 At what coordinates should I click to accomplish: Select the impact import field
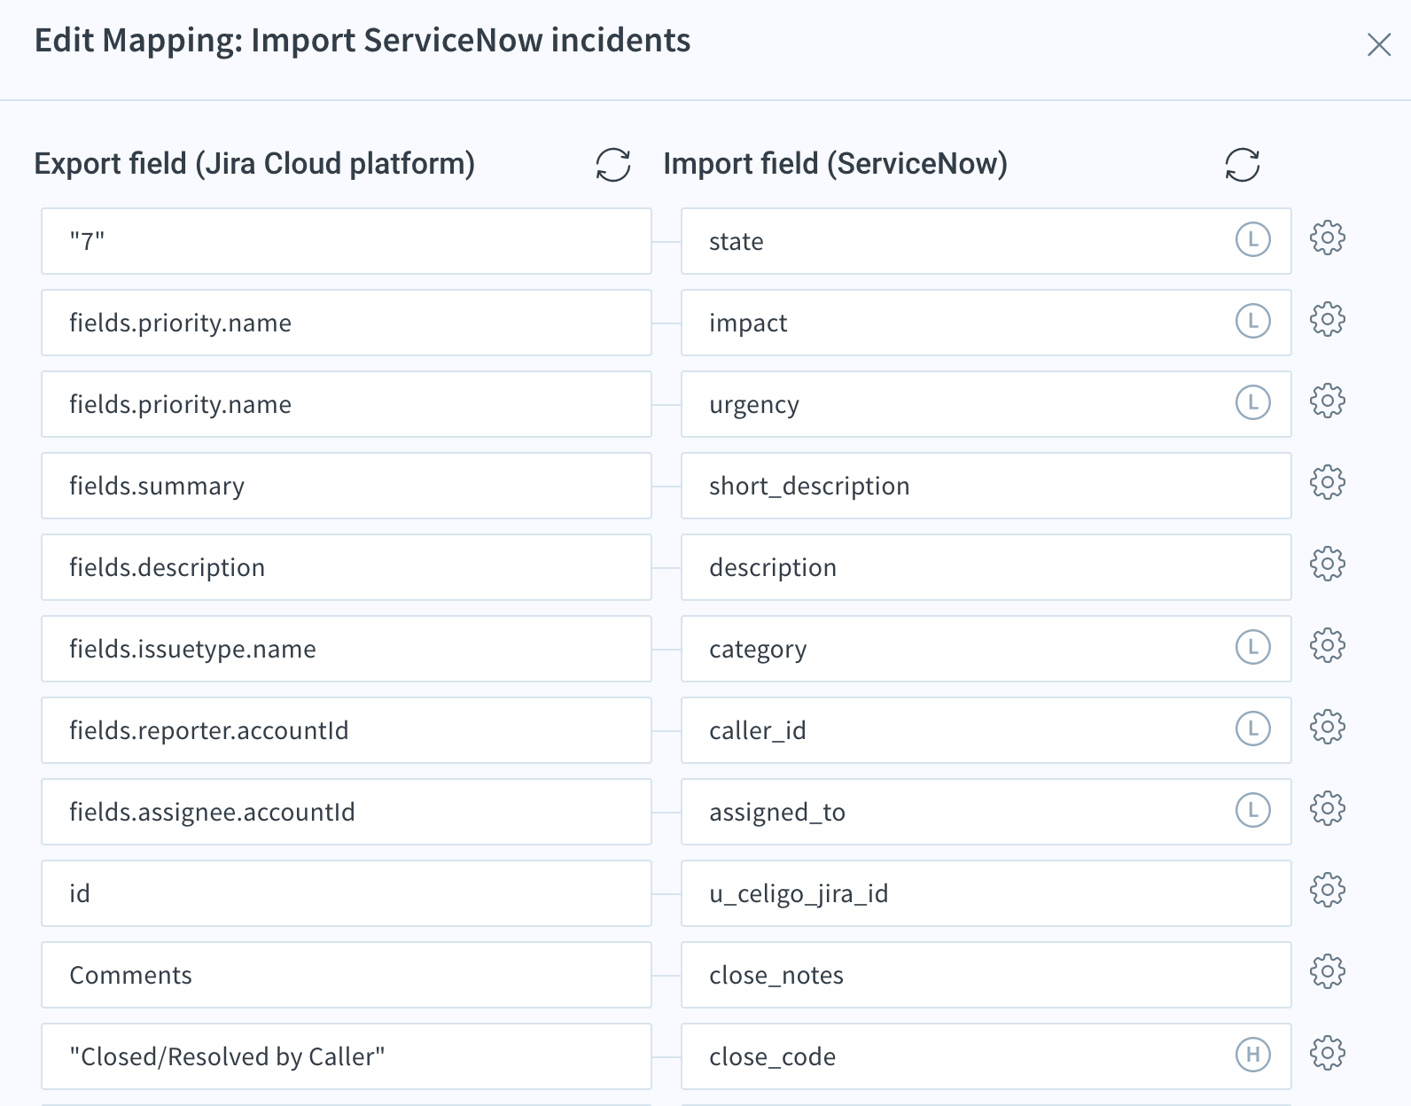pyautogui.click(x=986, y=323)
